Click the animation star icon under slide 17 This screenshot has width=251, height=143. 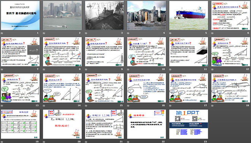tap(170, 105)
